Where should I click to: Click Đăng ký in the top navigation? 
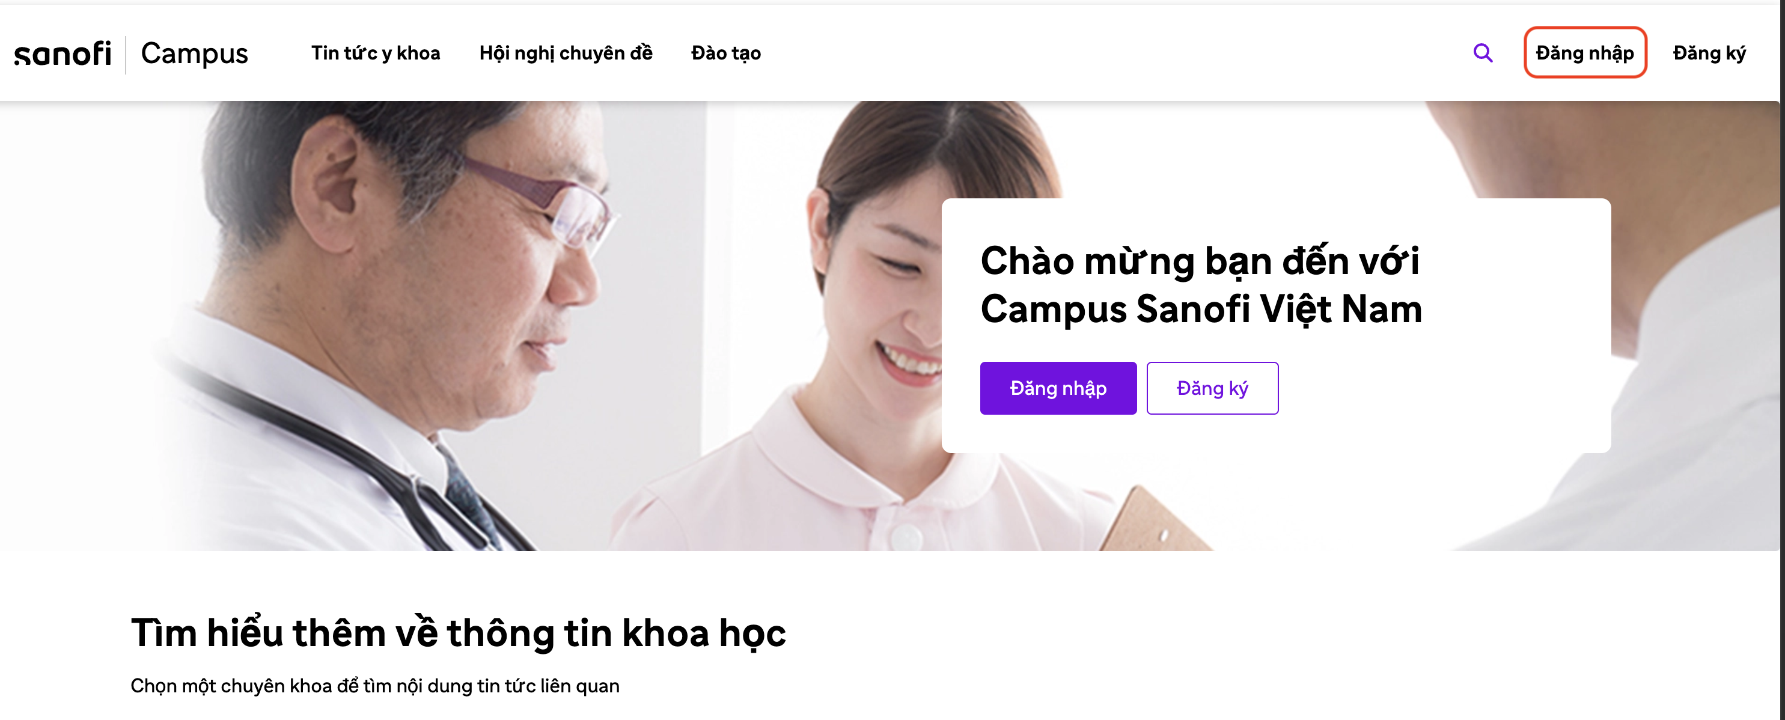point(1709,53)
